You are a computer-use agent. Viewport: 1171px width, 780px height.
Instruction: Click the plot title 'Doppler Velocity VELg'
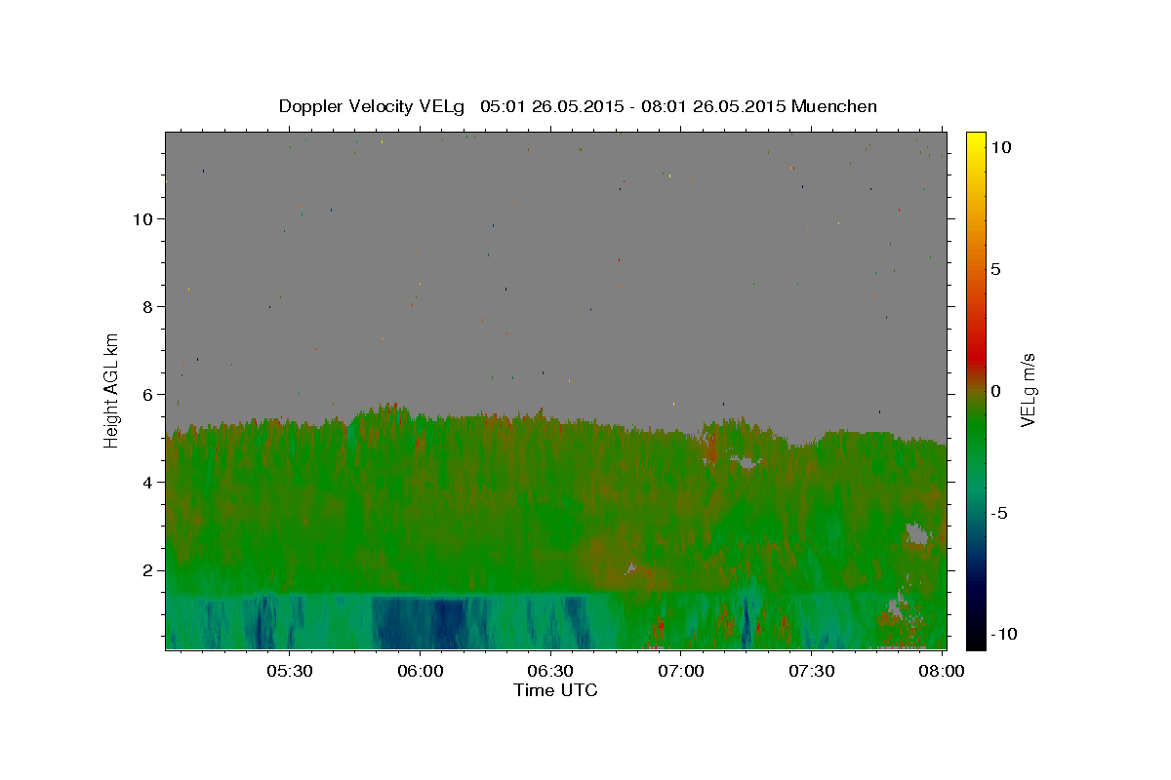[373, 106]
